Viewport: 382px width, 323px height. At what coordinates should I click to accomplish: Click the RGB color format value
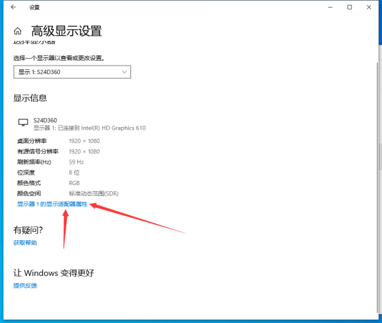tap(74, 183)
